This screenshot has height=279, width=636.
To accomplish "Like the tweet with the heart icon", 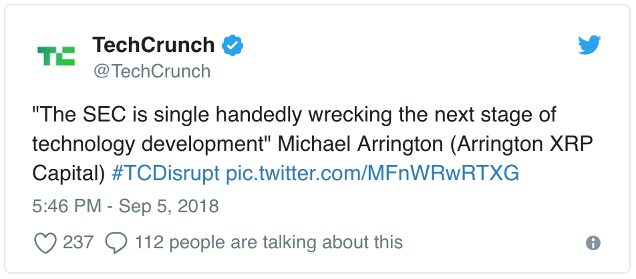I will coord(45,242).
